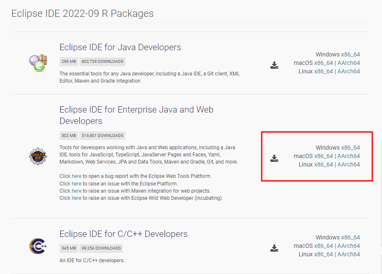This screenshot has width=382, height=274.
Task: Click the 345 MB size badge
Action: [x=69, y=248]
